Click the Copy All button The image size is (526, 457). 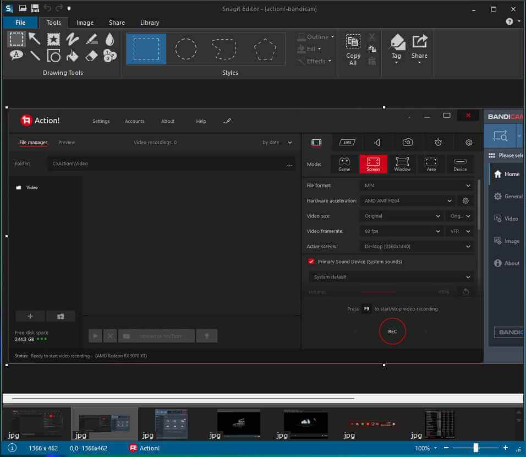[353, 50]
